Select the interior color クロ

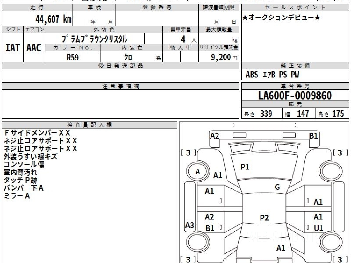point(128,57)
